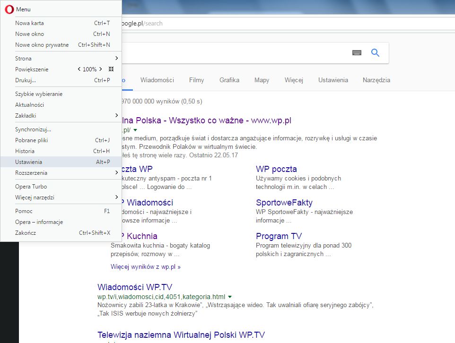This screenshot has height=343, width=455.
Task: Open Nowe okno prywatne
Action: pos(61,45)
